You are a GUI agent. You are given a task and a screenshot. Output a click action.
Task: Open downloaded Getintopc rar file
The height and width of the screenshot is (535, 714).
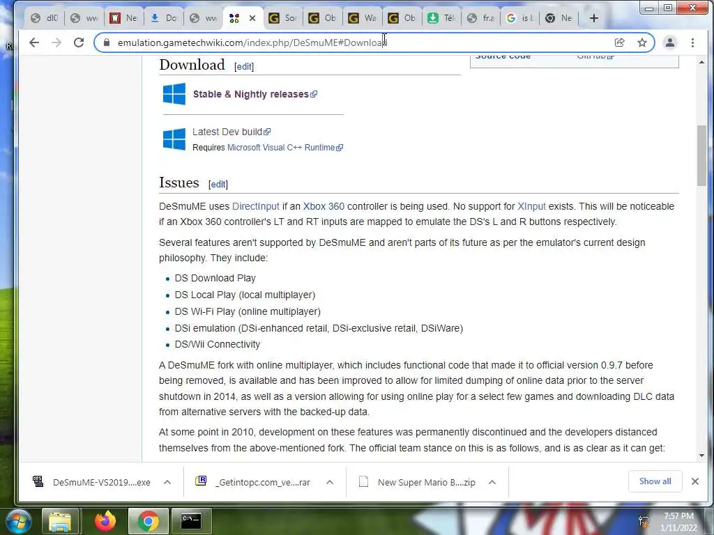[x=253, y=482]
